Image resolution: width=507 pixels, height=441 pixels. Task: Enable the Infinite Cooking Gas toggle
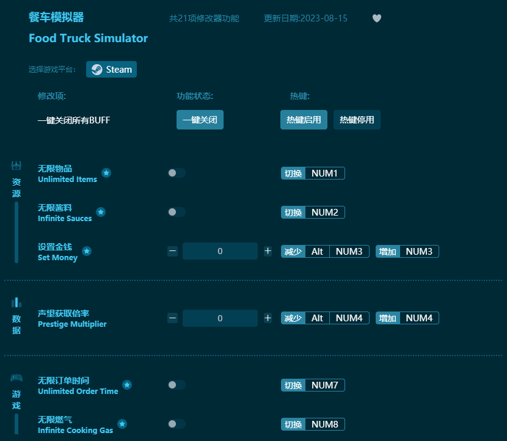click(x=177, y=424)
